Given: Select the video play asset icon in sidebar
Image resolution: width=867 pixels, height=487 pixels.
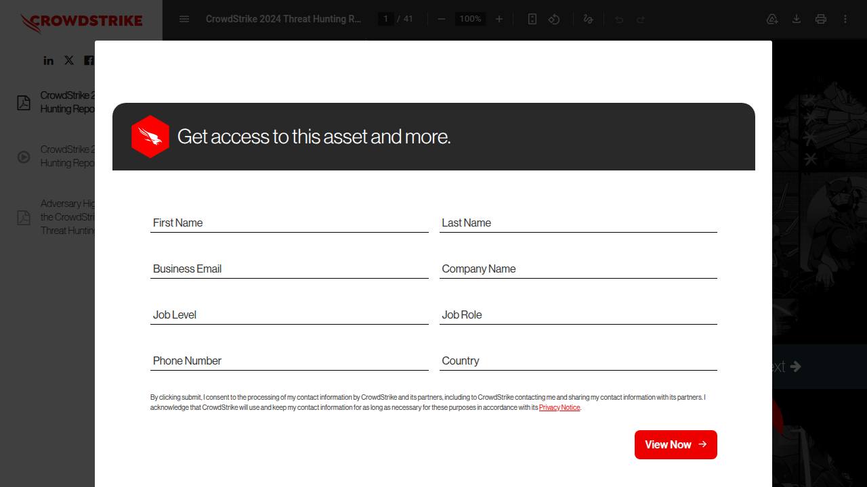Looking at the screenshot, I should pos(24,157).
